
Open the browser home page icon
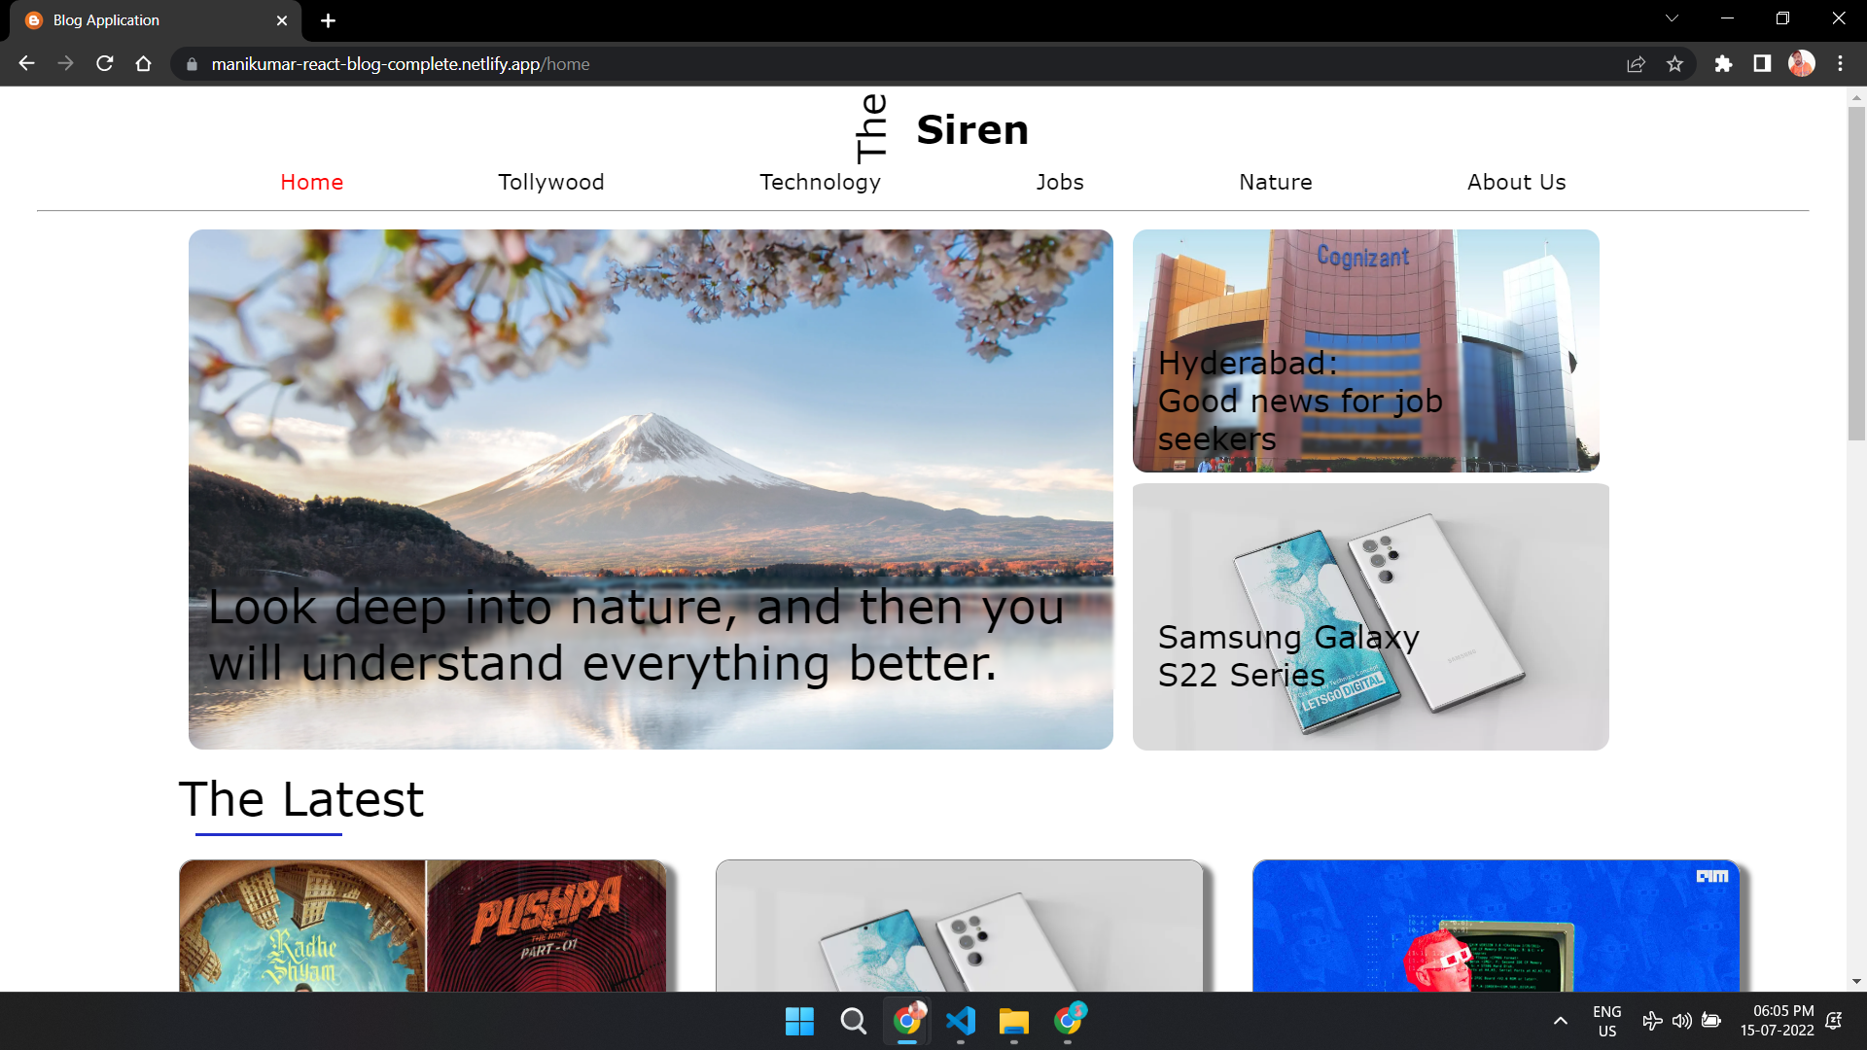pyautogui.click(x=144, y=64)
